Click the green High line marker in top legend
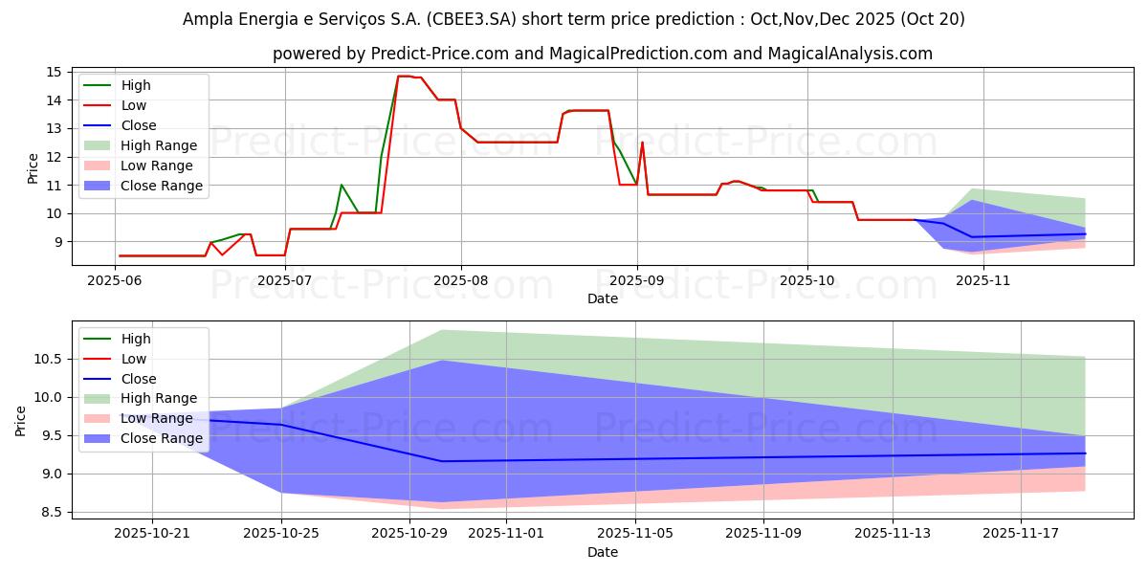This screenshot has height=574, width=1148. click(x=99, y=86)
